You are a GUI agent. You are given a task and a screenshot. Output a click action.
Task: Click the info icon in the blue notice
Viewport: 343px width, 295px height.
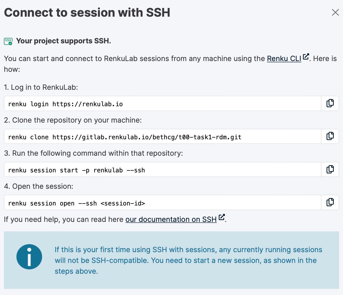tap(29, 257)
